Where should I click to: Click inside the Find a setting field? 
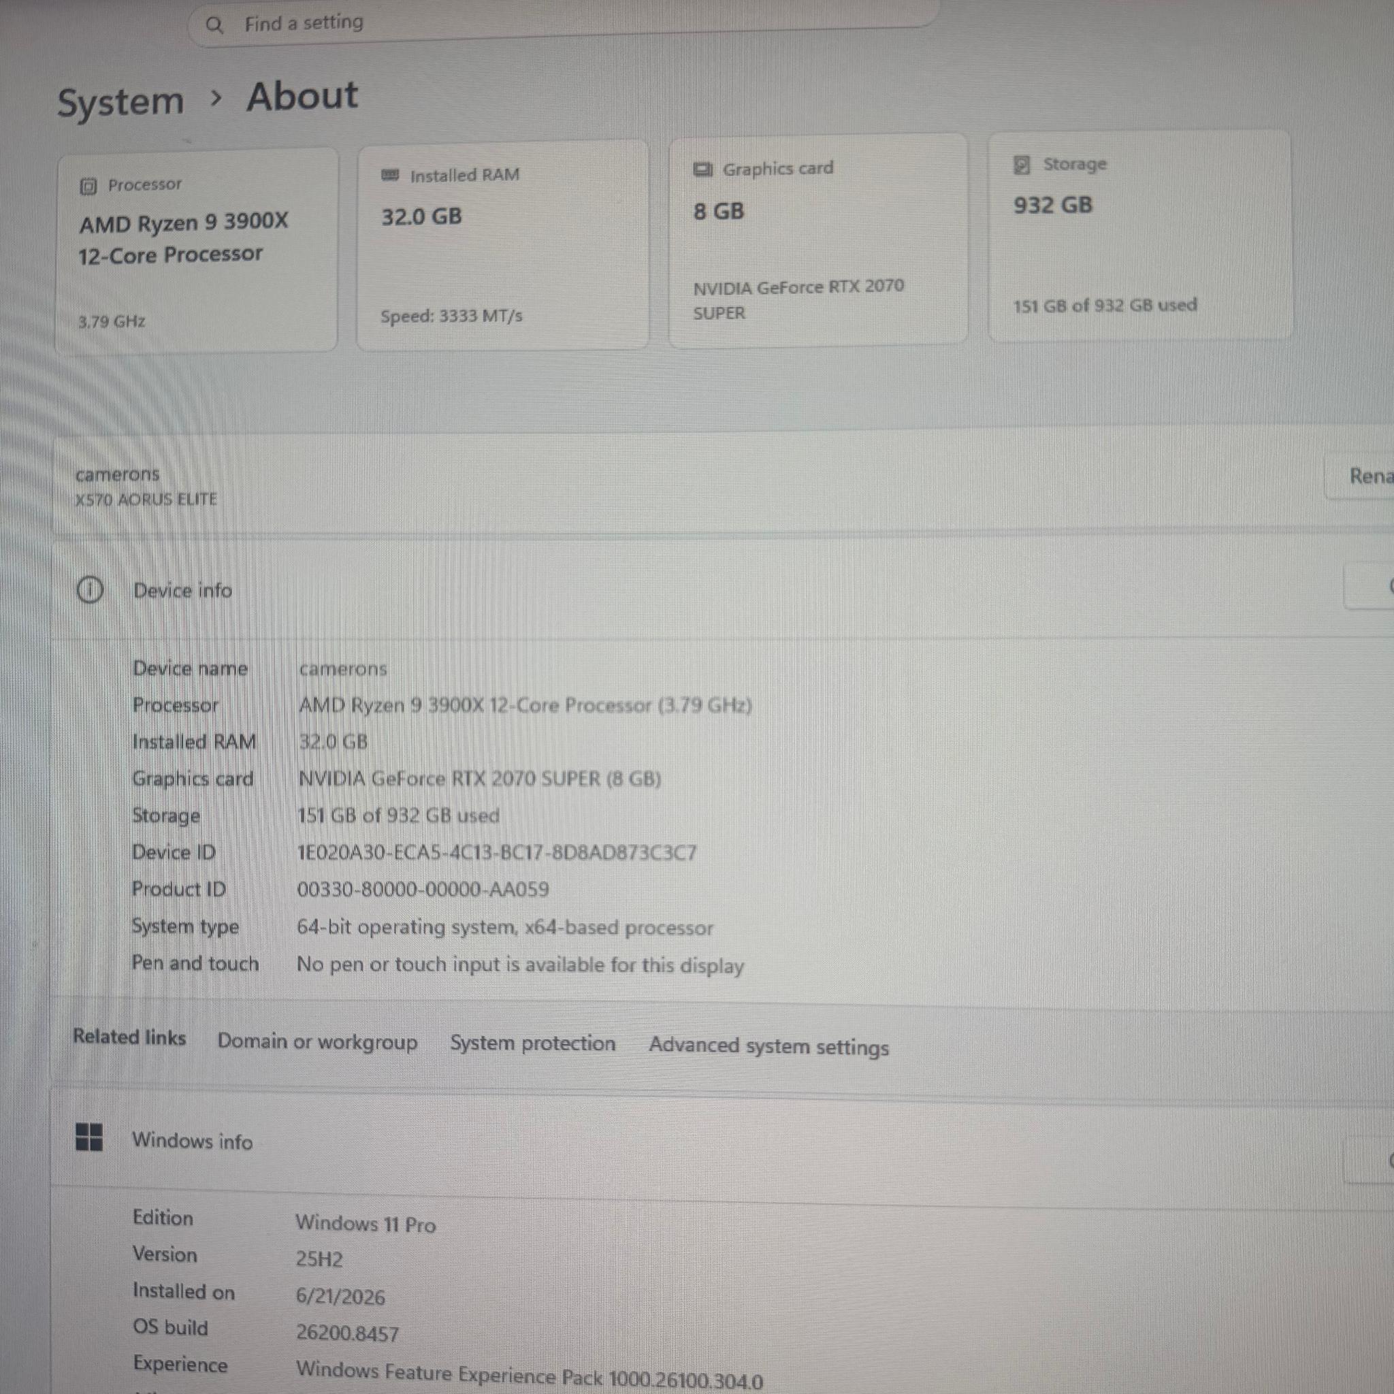click(x=564, y=23)
